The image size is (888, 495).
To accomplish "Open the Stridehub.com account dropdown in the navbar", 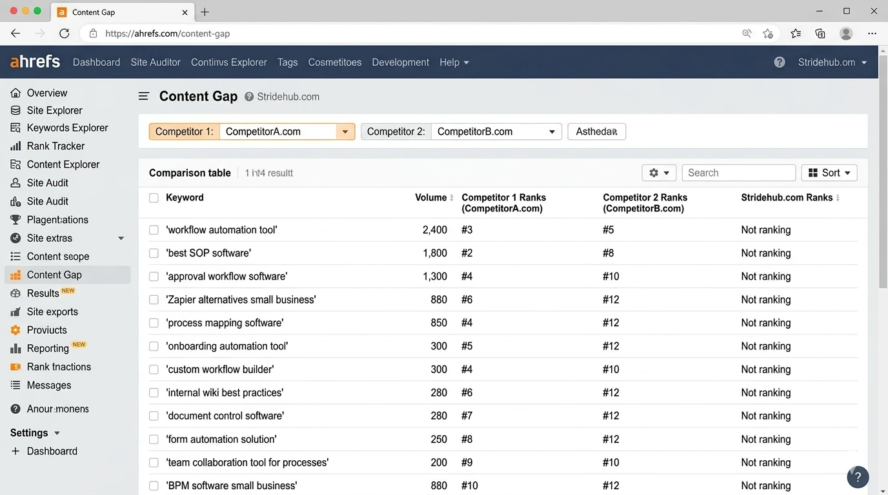I will point(832,63).
